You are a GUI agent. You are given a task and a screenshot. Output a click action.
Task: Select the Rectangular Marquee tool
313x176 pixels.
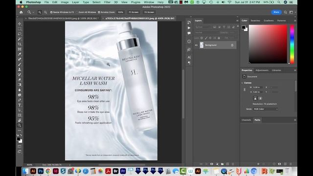pyautogui.click(x=20, y=29)
